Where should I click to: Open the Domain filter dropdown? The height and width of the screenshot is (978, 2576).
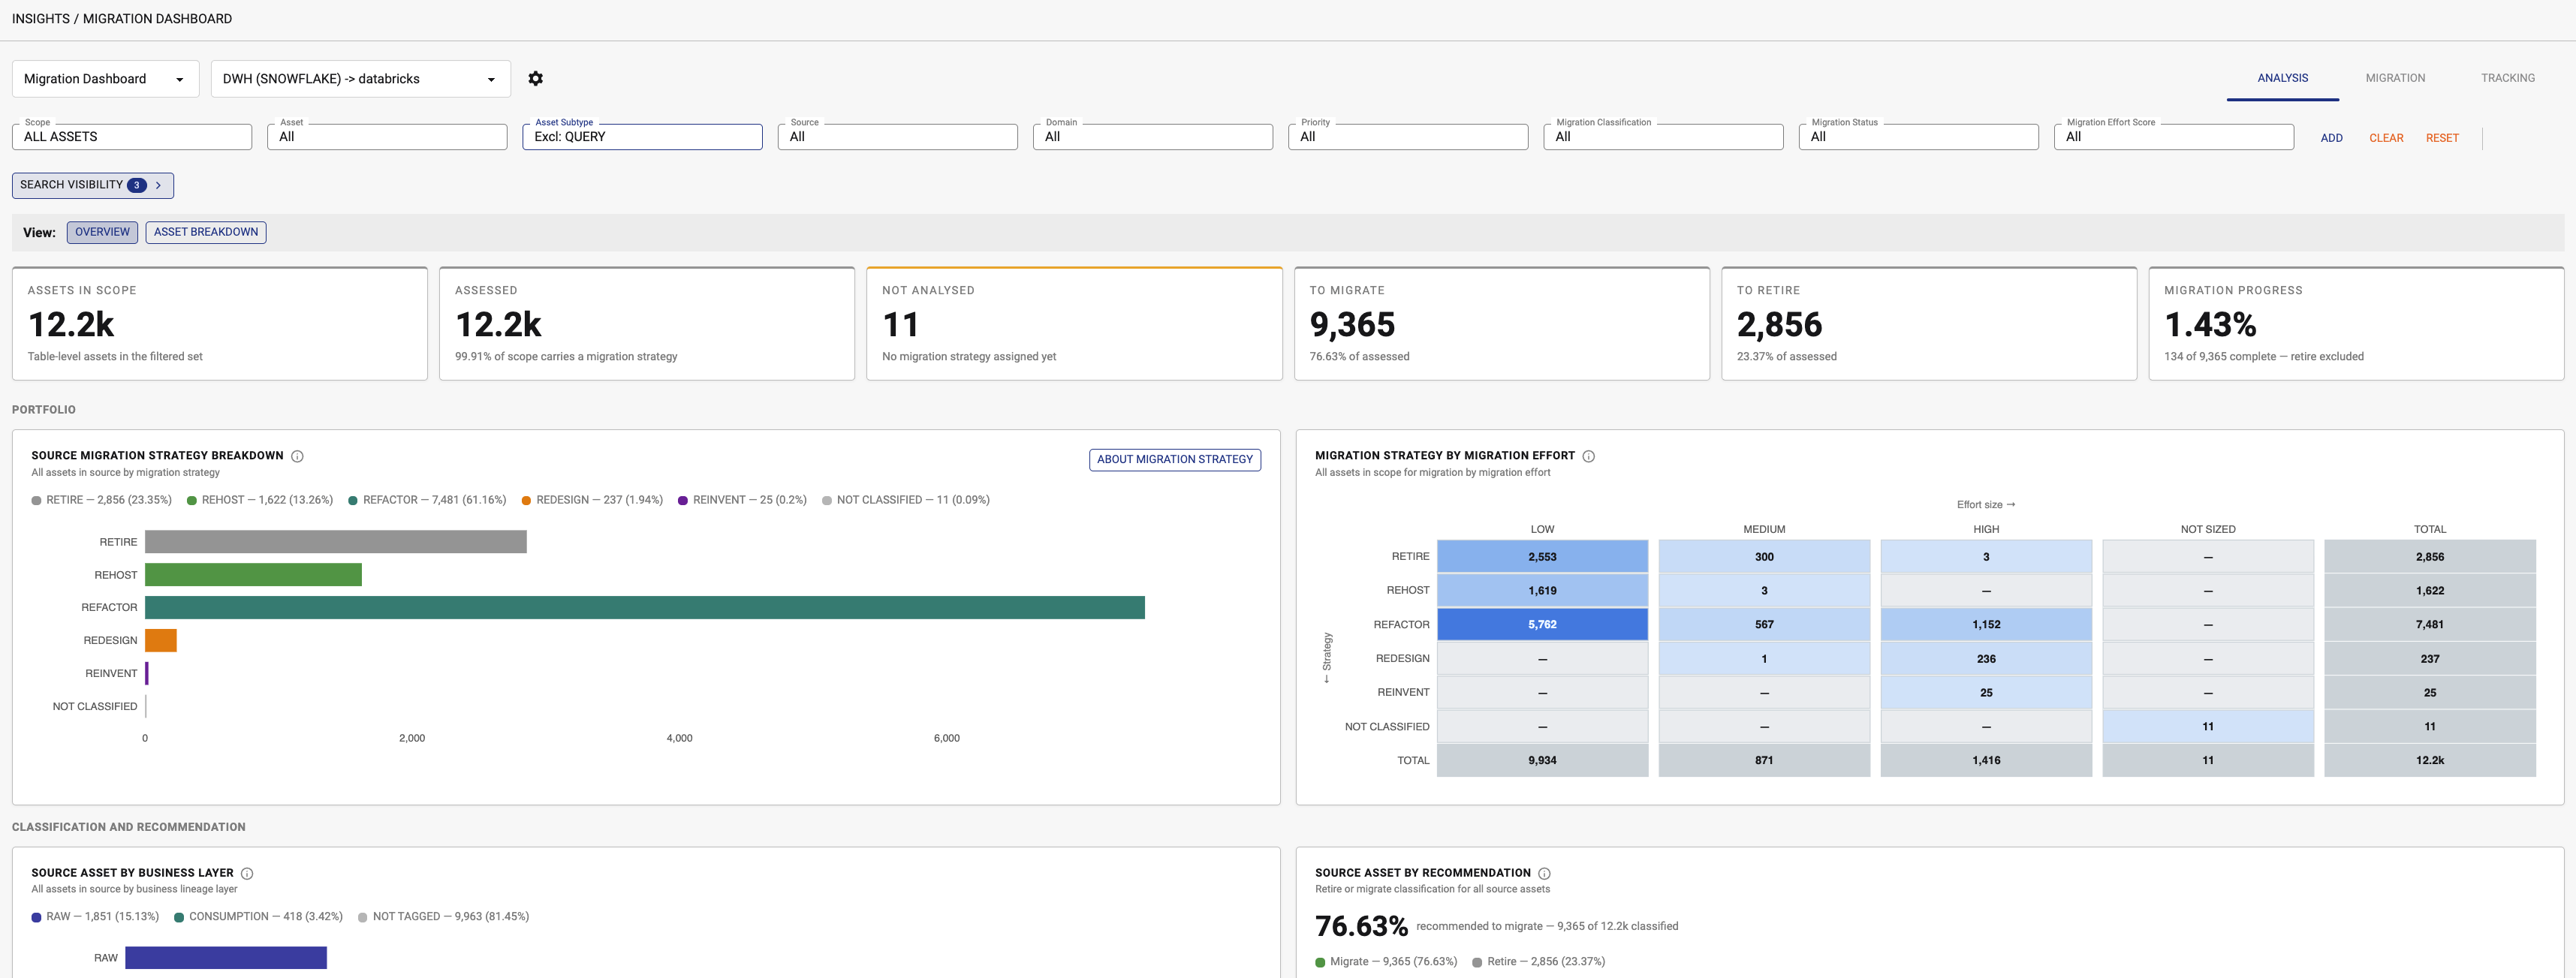tap(1152, 137)
